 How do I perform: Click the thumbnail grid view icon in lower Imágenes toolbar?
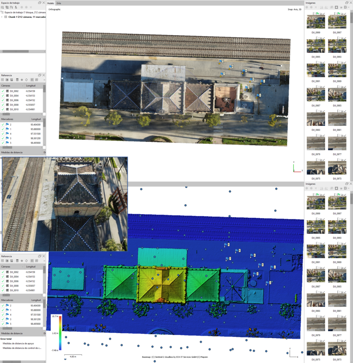(345, 188)
